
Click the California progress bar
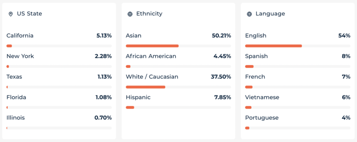59,46
